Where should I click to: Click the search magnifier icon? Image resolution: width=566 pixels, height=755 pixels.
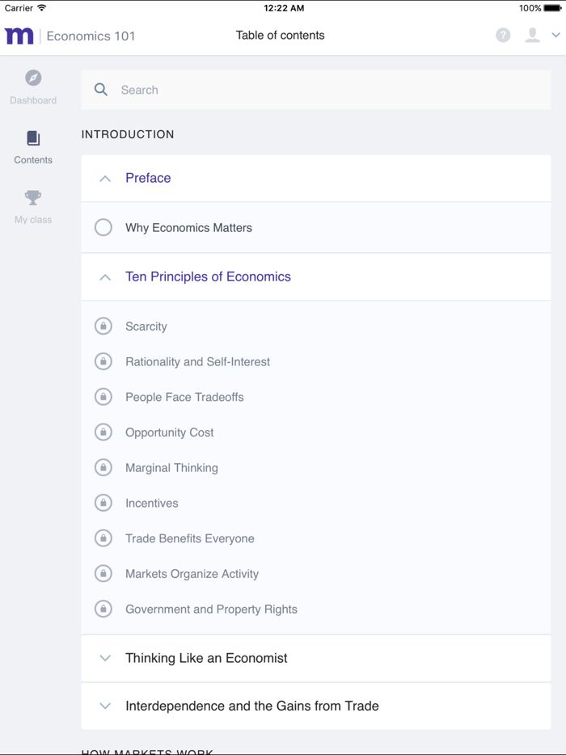tap(101, 90)
